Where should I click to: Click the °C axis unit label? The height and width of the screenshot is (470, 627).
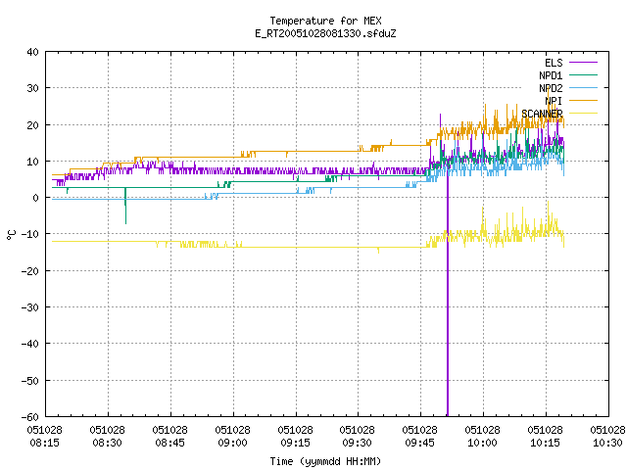pyautogui.click(x=11, y=235)
